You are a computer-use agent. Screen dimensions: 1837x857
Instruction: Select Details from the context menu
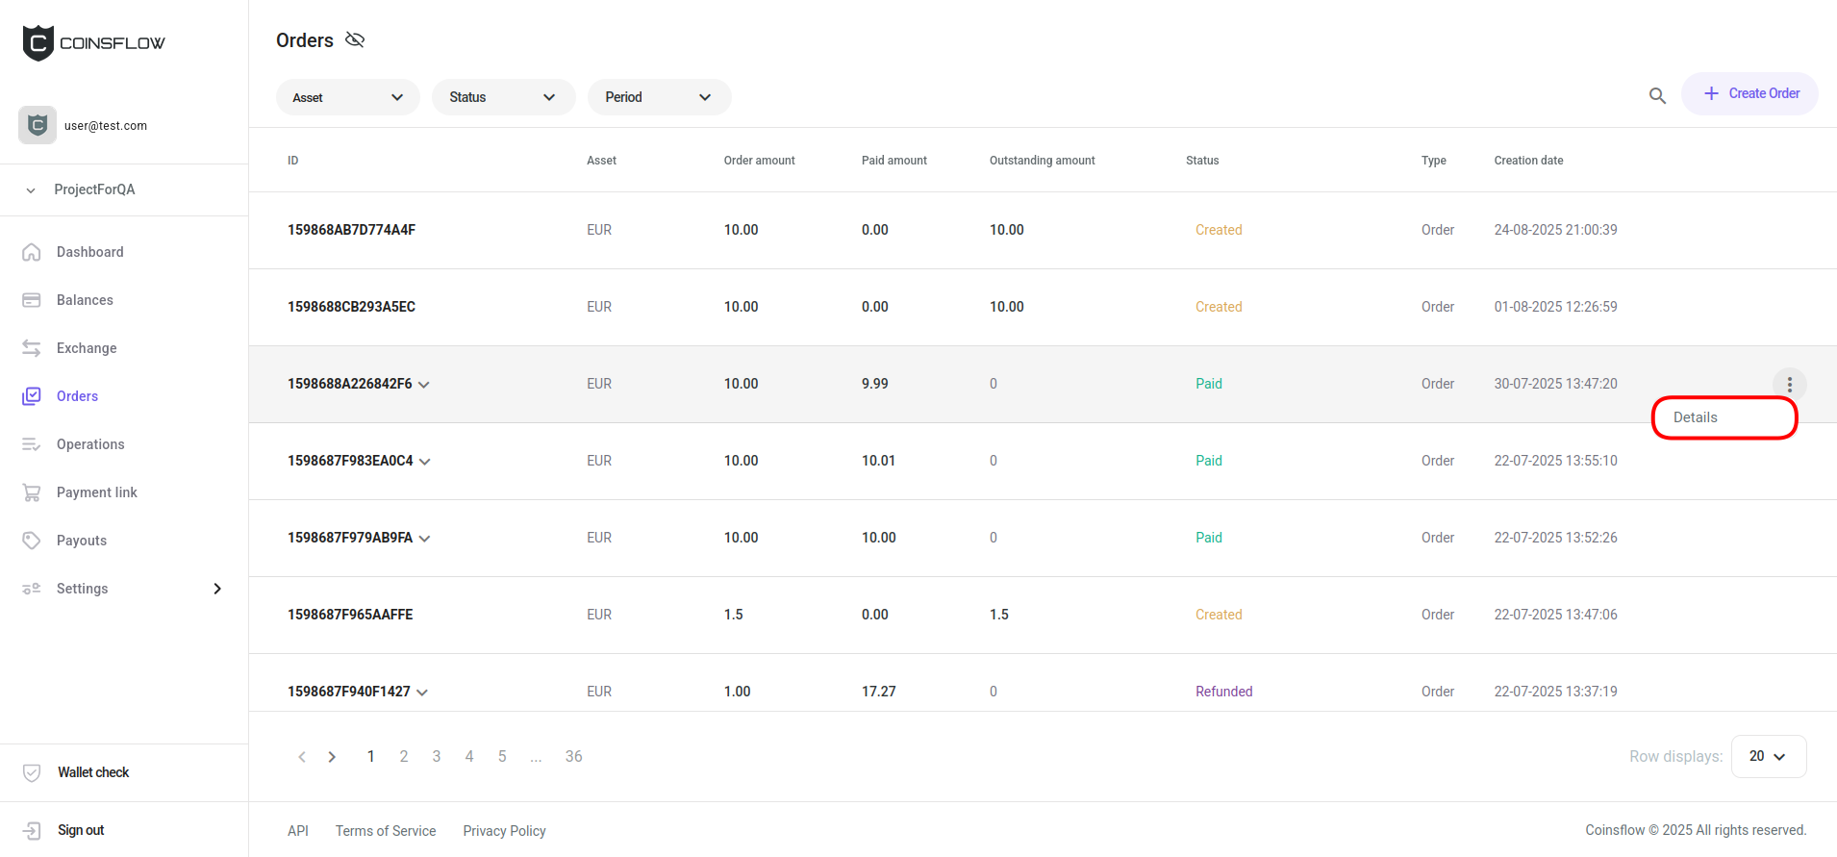point(1696,417)
